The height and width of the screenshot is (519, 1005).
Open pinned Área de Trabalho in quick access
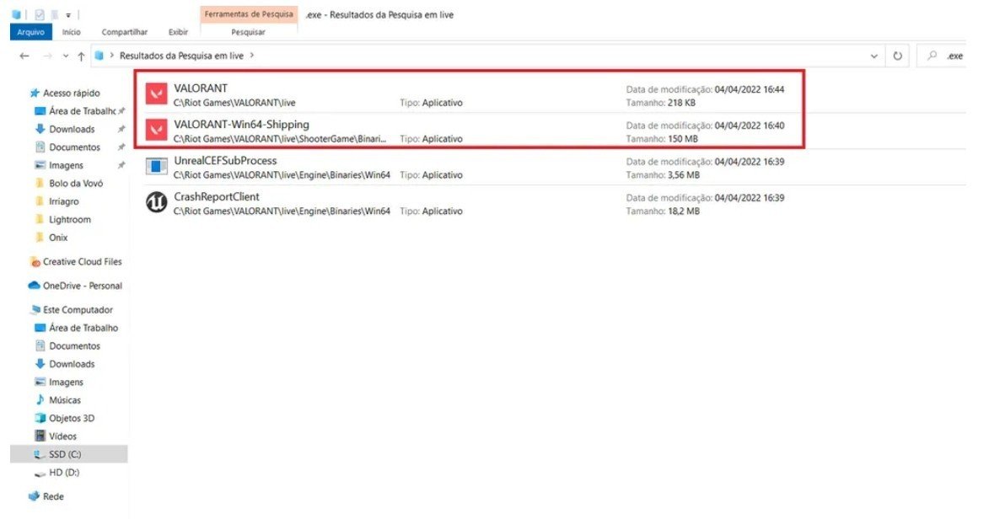pos(82,111)
